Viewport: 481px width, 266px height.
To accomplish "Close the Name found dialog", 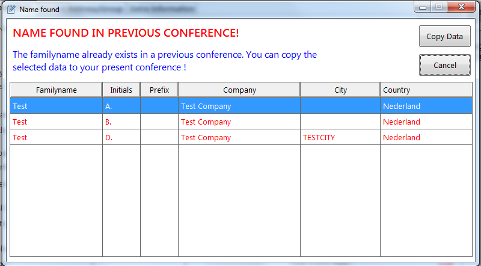I will [461, 7].
